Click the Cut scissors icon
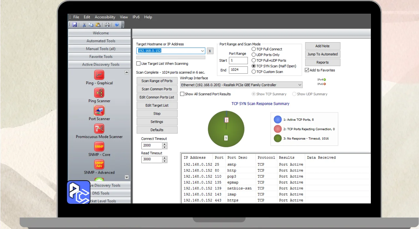This screenshot has width=419, height=229. [84, 25]
